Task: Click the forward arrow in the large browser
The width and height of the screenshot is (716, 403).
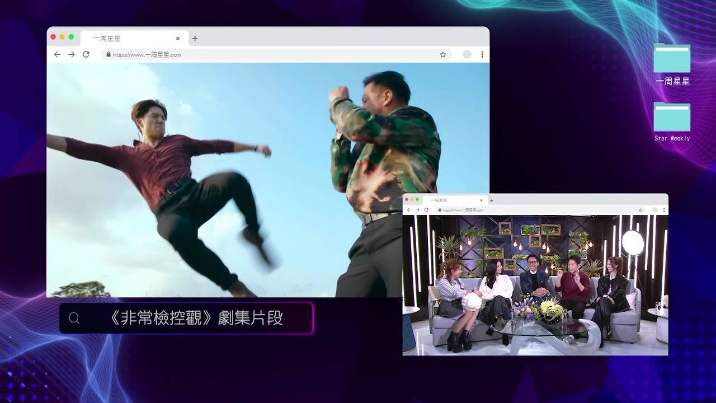Action: tap(72, 54)
